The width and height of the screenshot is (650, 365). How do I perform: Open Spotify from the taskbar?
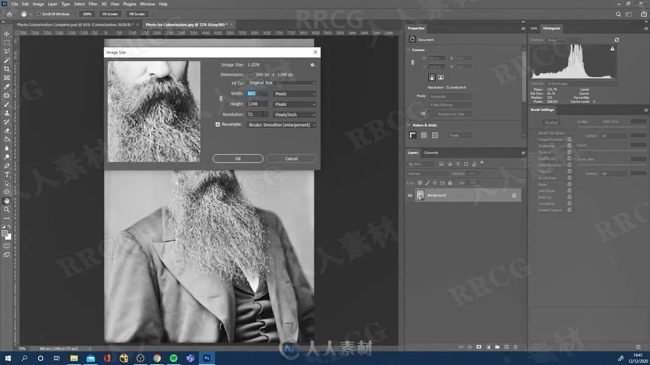click(x=174, y=358)
